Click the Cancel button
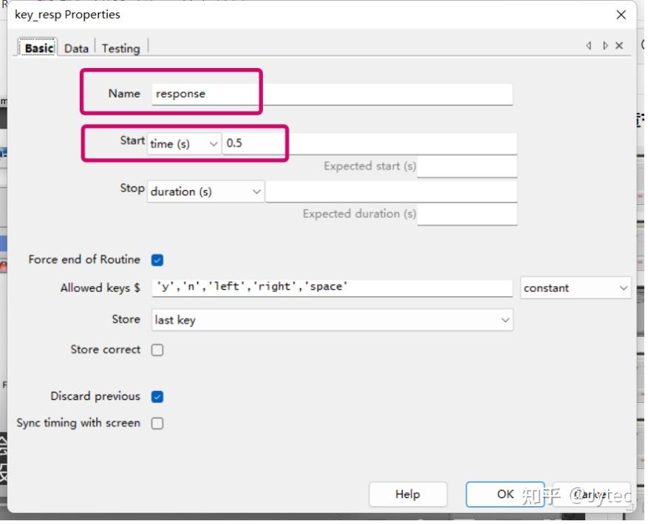The width and height of the screenshot is (648, 524). click(591, 494)
